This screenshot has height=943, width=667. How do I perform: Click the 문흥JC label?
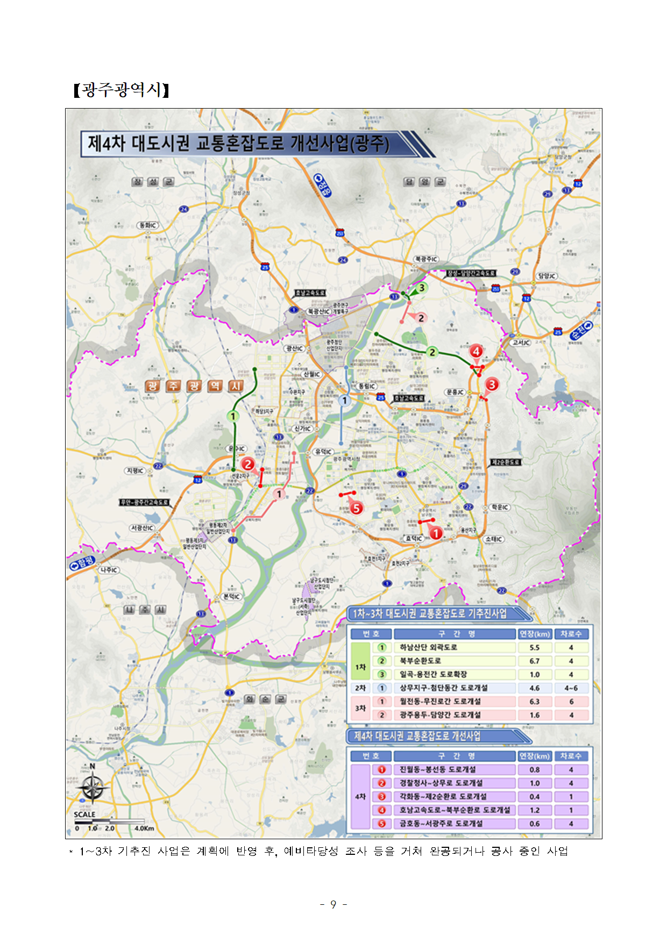[x=456, y=392]
